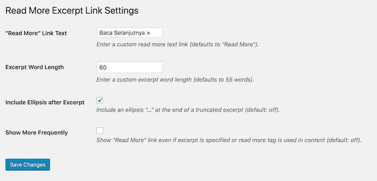
Task: Click the Save Changes button
Action: click(x=28, y=165)
